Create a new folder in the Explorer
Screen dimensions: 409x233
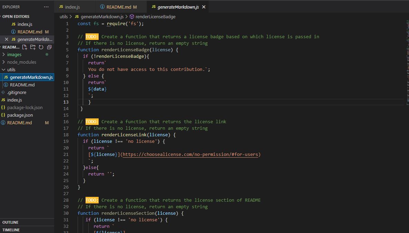coord(33,47)
